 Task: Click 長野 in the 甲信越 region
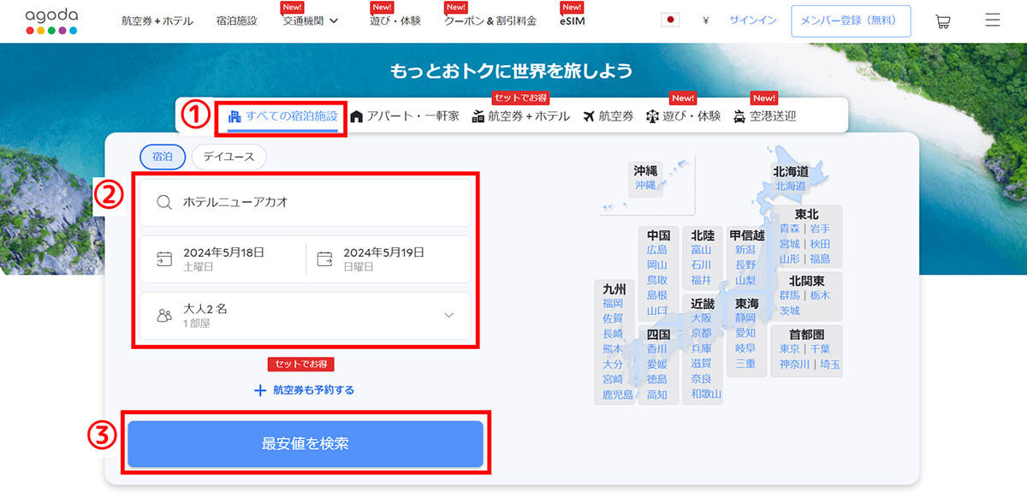click(745, 265)
